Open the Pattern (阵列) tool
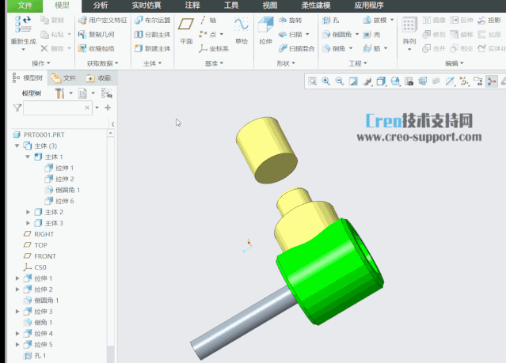This screenshot has width=506, height=363. click(x=409, y=30)
